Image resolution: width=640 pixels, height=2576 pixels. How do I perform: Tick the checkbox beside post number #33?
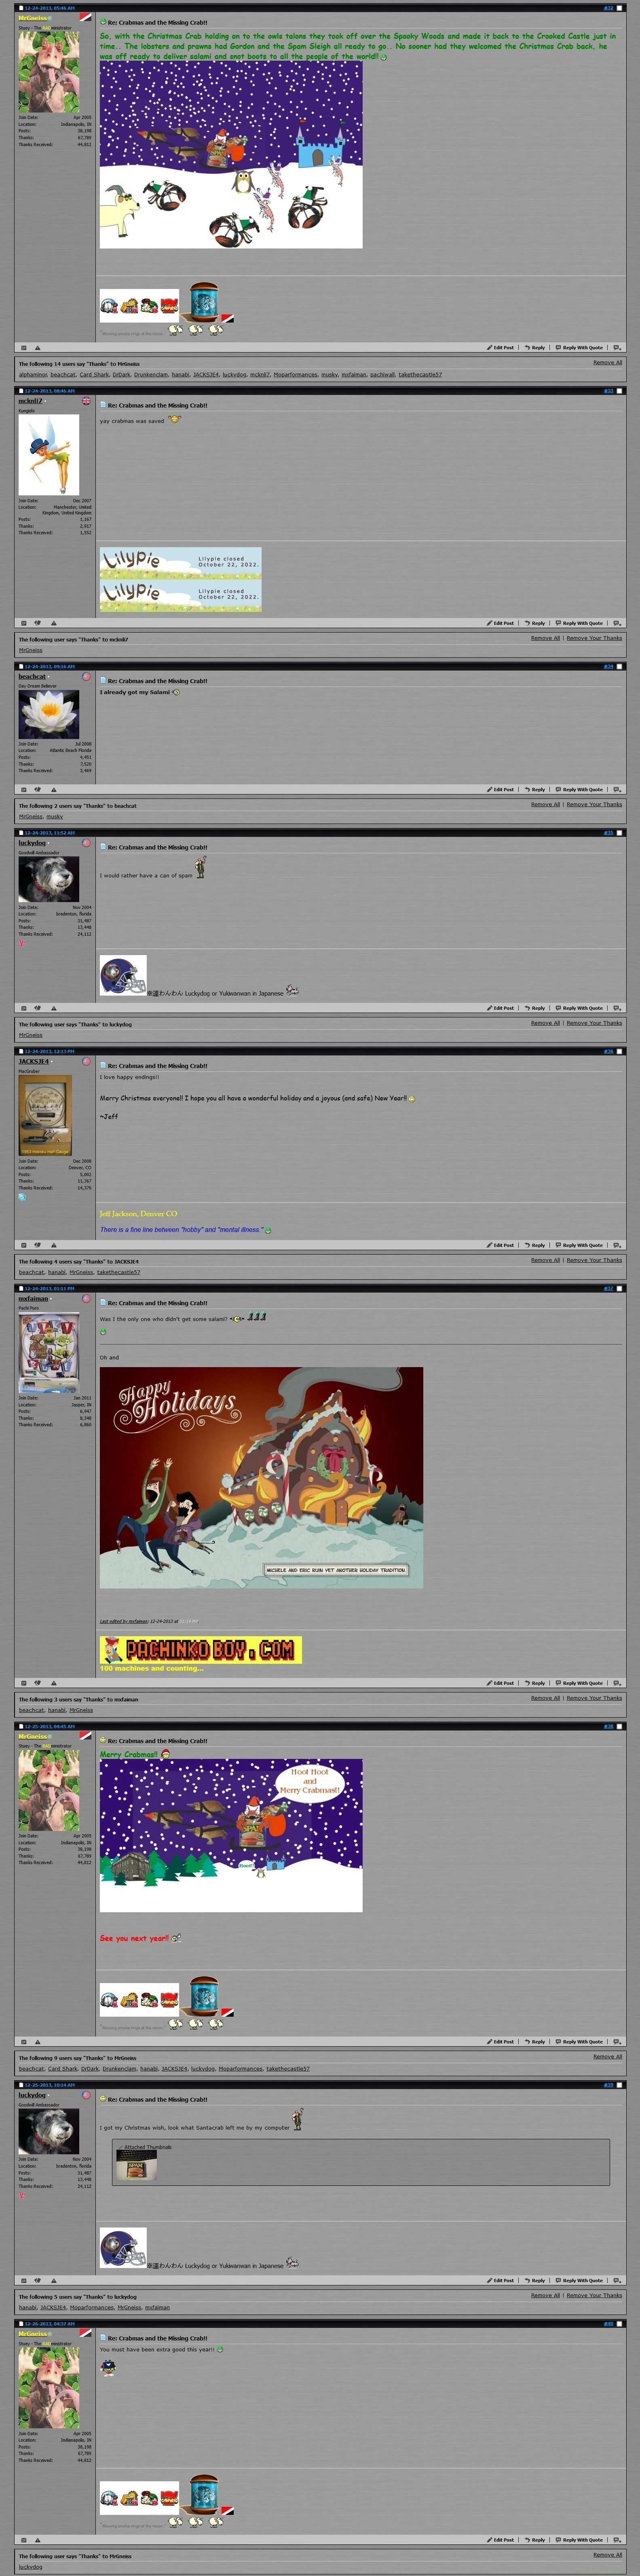(619, 391)
